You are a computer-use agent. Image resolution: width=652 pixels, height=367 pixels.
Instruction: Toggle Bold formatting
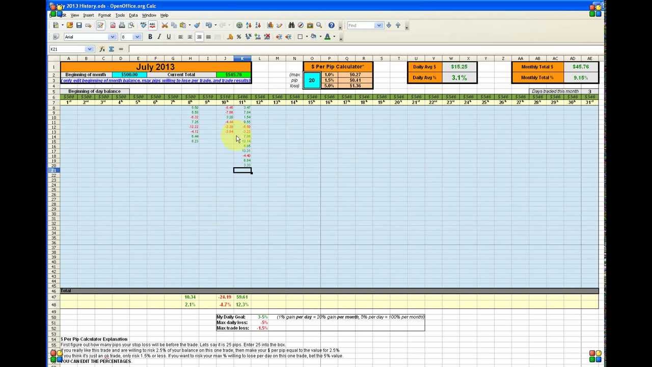coord(150,37)
